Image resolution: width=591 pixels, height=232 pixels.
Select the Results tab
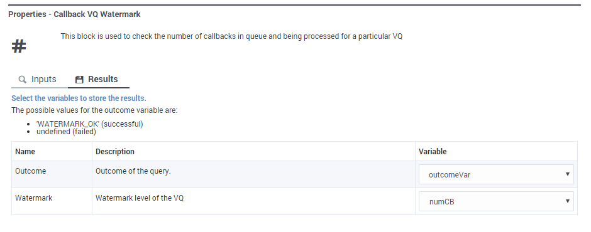98,80
